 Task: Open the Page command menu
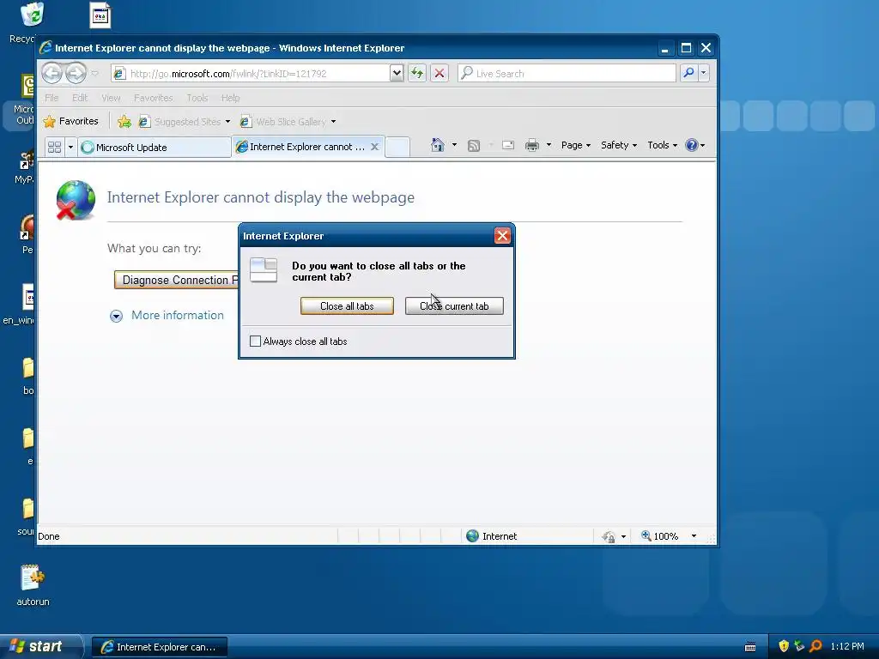(x=576, y=145)
